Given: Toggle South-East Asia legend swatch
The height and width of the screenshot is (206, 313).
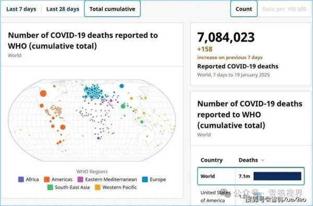Looking at the screenshot, I should coord(50,187).
